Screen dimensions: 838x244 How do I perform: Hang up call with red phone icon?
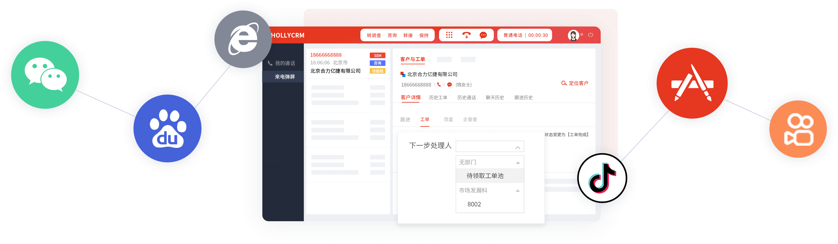[x=466, y=35]
